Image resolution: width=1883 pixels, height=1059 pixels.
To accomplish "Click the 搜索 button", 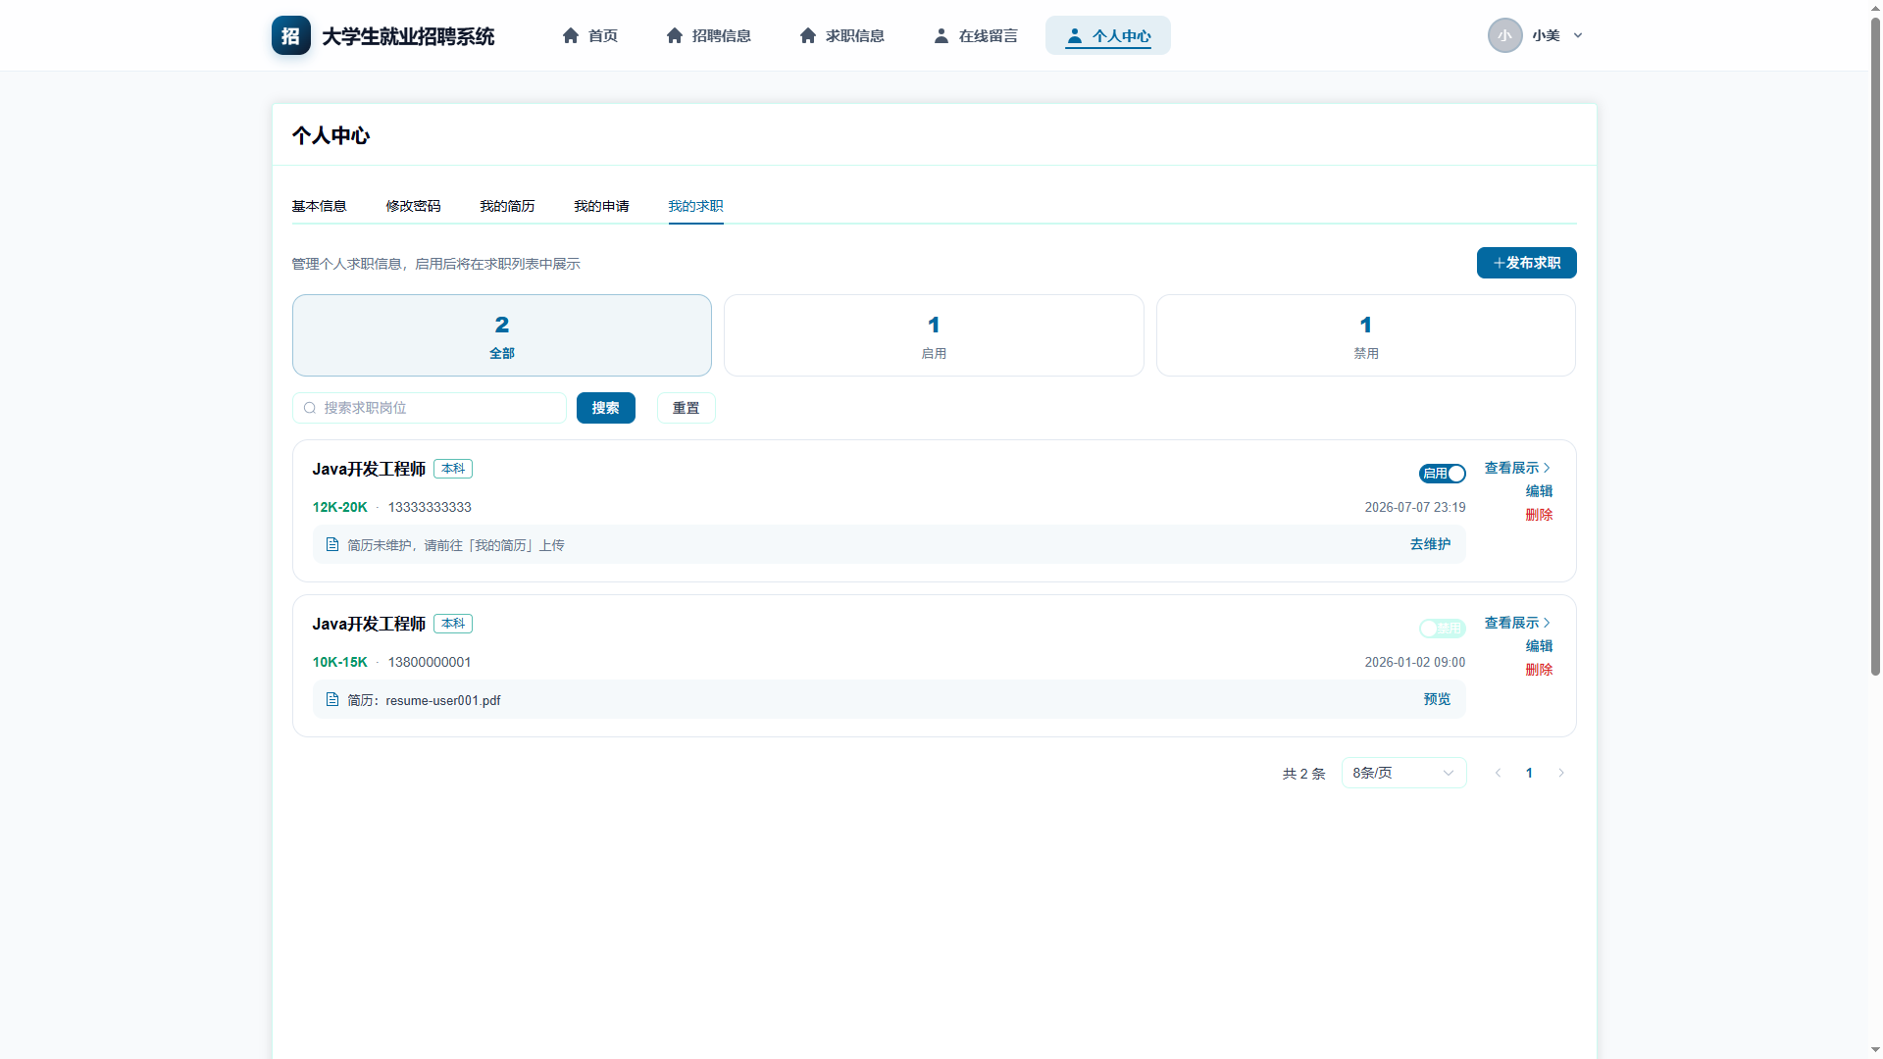I will coord(606,408).
